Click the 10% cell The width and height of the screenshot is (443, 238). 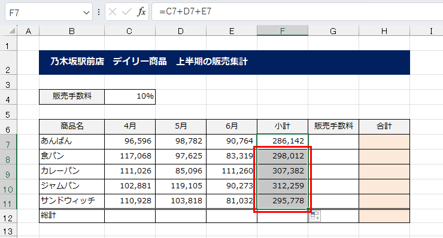130,97
